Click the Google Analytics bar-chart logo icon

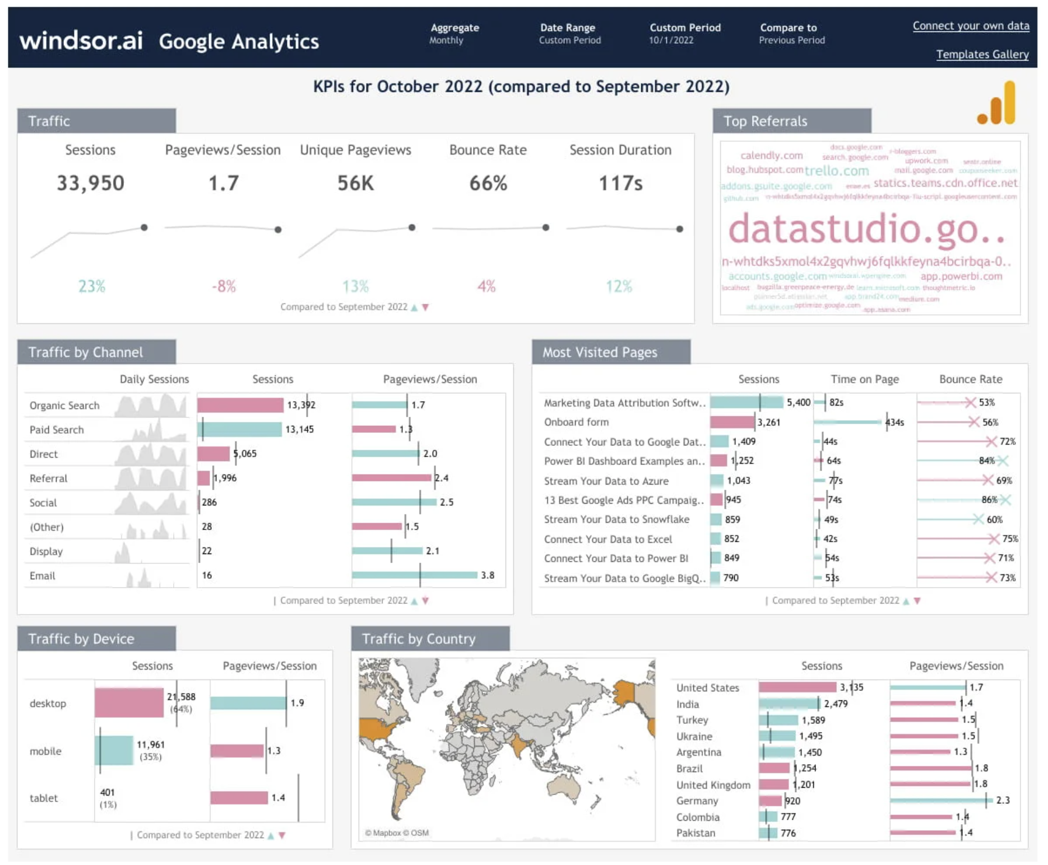click(x=996, y=103)
